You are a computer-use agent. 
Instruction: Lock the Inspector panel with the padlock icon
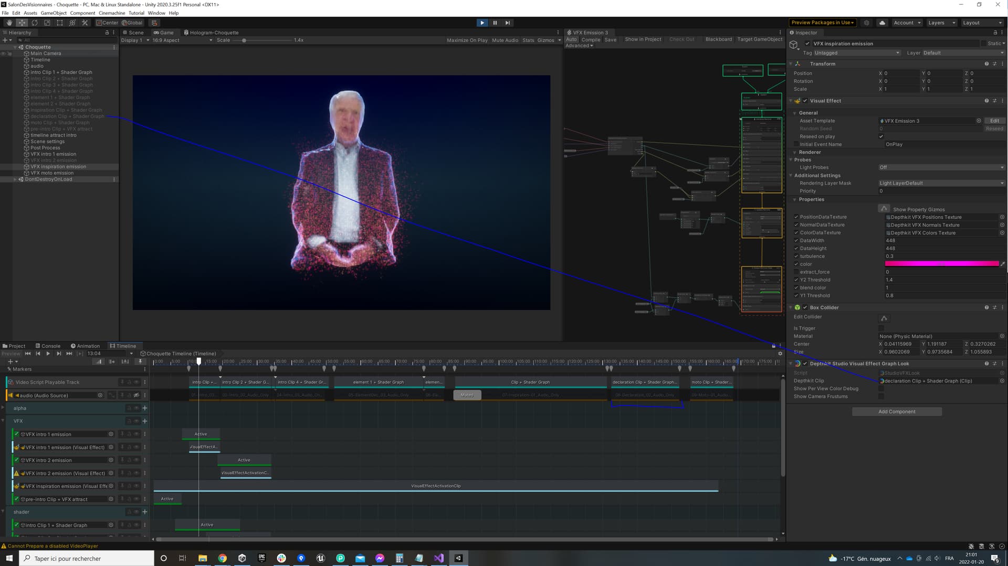click(994, 33)
